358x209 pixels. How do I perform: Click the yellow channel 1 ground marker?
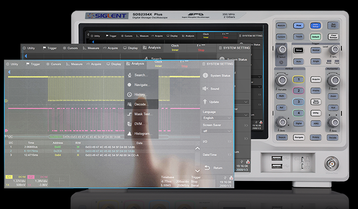pos(6,101)
